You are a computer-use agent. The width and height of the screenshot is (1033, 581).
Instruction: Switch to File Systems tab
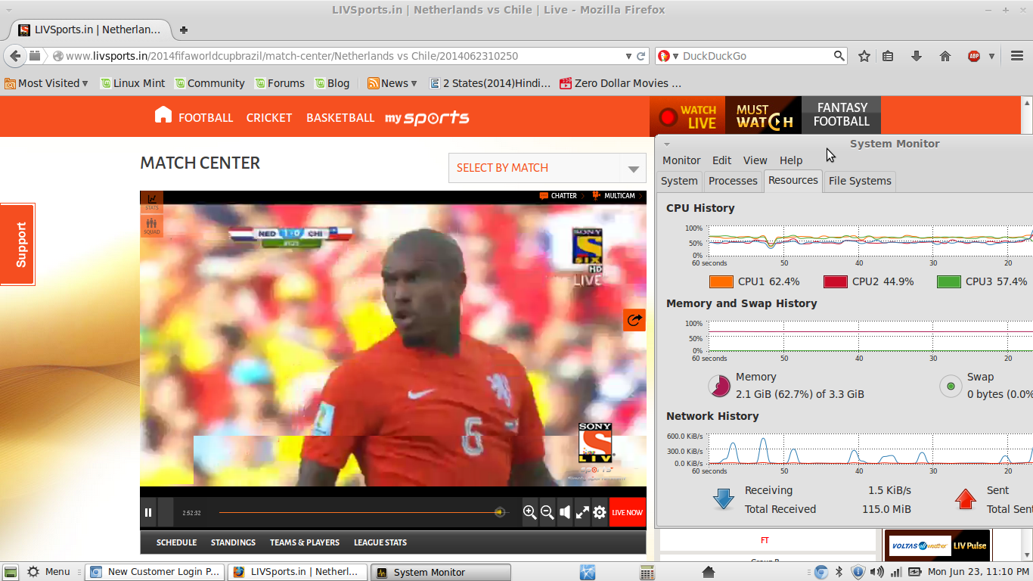coord(860,181)
